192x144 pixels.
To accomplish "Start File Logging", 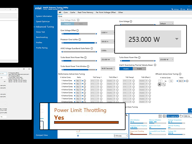I will 173,116.
